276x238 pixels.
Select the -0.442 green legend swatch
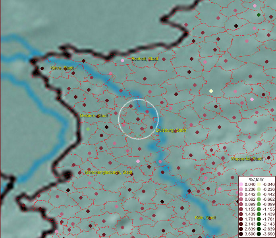pos(259,194)
